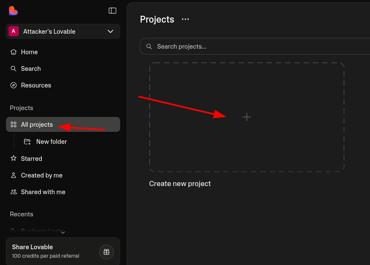The image size is (370, 265).
Task: Open the Projects three-dot options menu
Action: (185, 19)
